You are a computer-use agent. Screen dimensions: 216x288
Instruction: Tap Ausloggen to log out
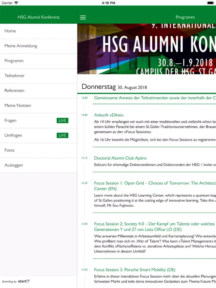39,165
